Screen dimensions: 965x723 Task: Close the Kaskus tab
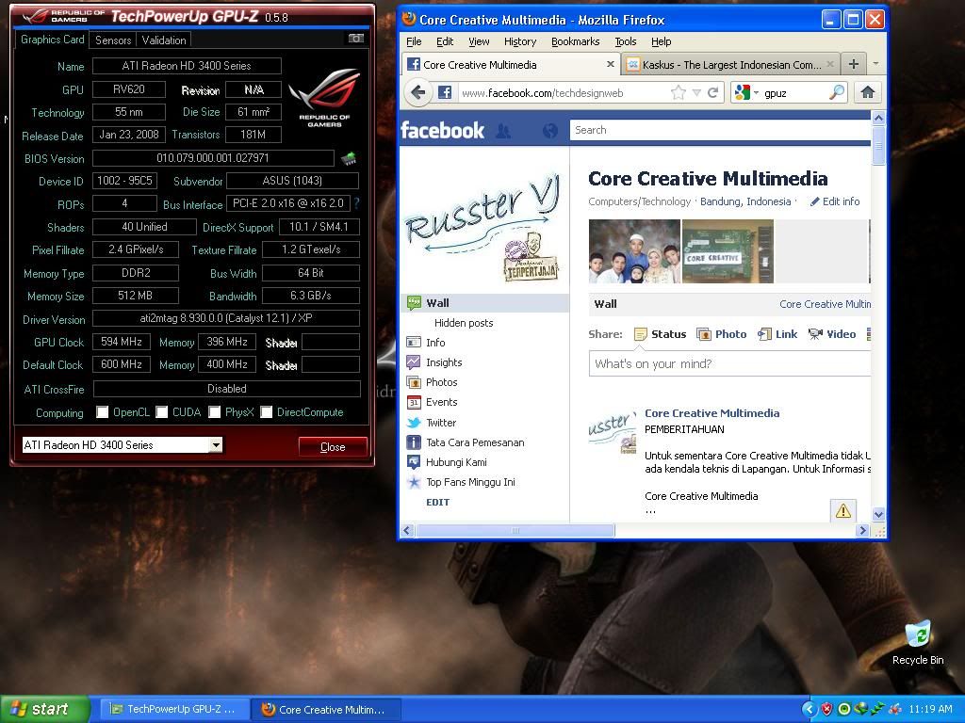click(x=829, y=64)
